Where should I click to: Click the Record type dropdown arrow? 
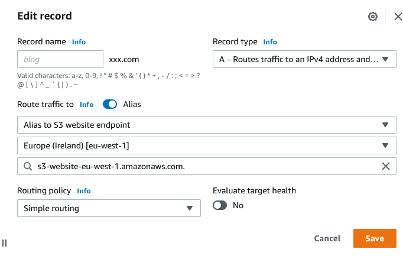point(385,59)
